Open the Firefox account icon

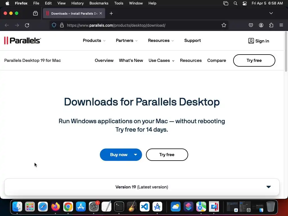(261, 25)
